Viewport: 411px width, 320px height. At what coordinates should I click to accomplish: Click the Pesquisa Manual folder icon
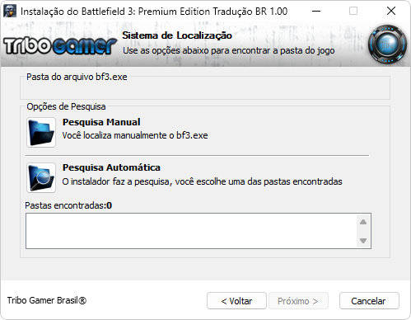[41, 132]
